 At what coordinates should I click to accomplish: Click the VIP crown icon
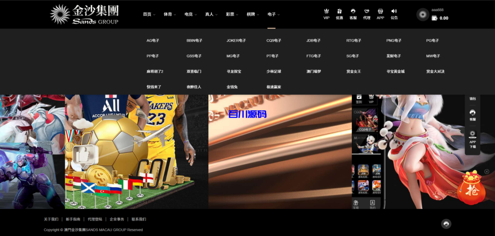pyautogui.click(x=326, y=11)
